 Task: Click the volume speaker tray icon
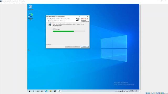coord(124,91)
